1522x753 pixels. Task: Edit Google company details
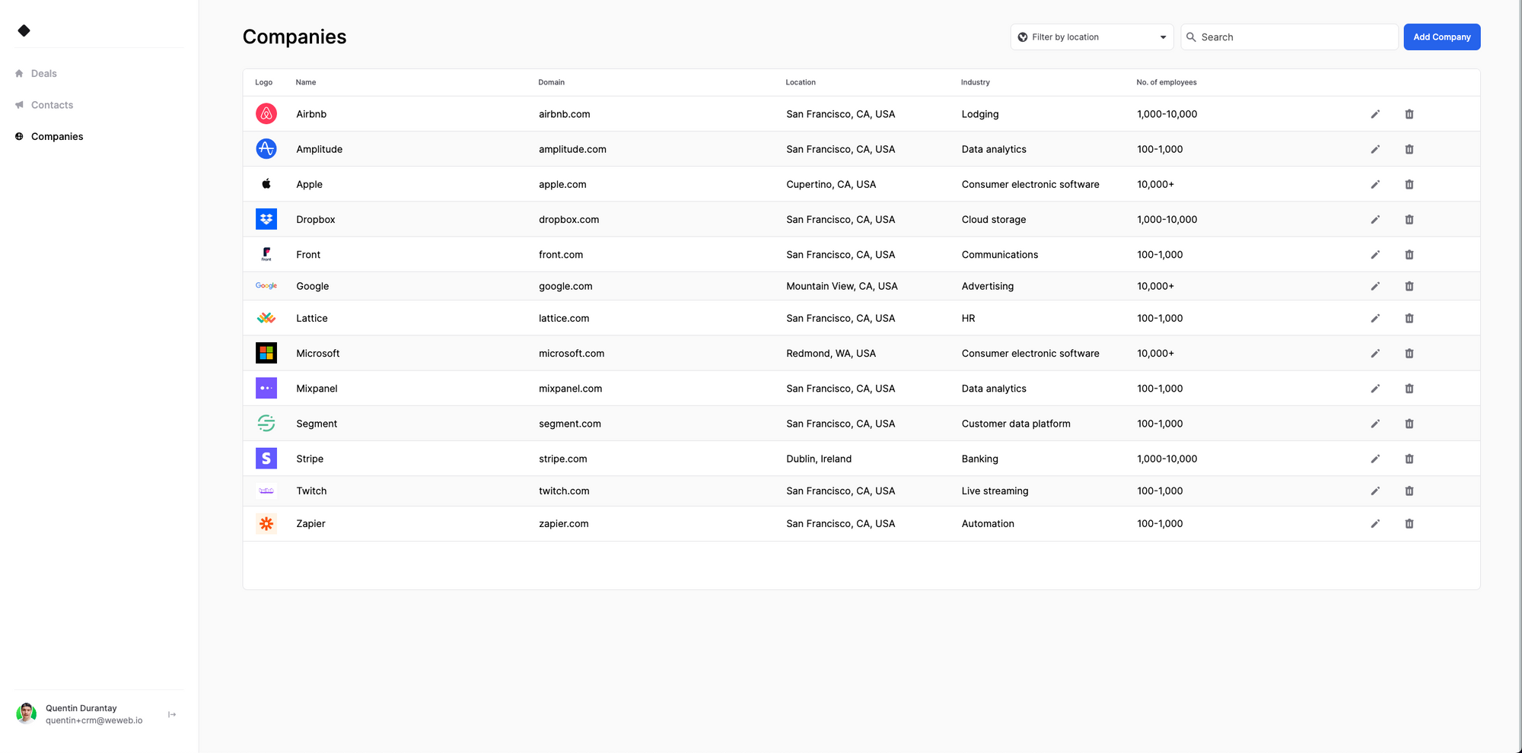click(1375, 286)
